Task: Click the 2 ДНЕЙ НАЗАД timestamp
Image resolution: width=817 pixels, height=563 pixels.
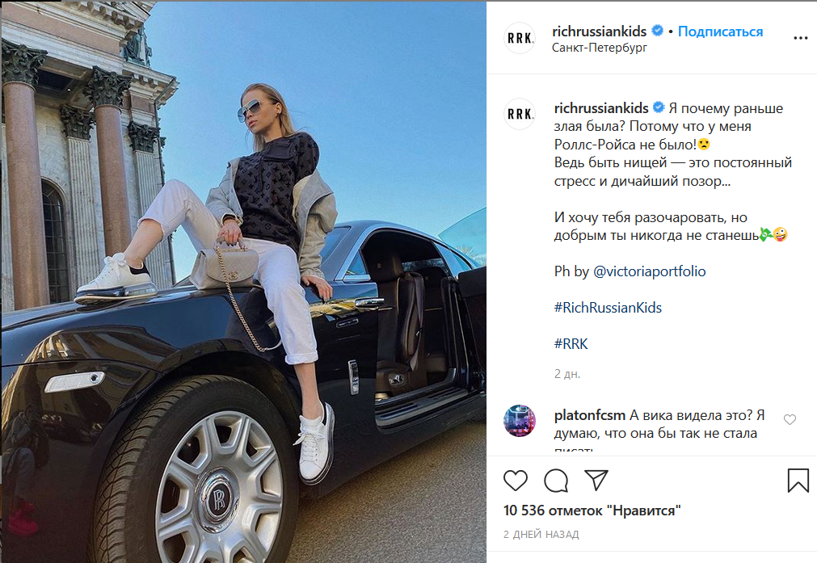Action: pyautogui.click(x=541, y=535)
